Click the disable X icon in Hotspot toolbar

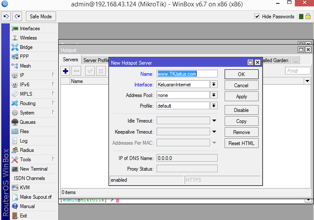coord(101,71)
